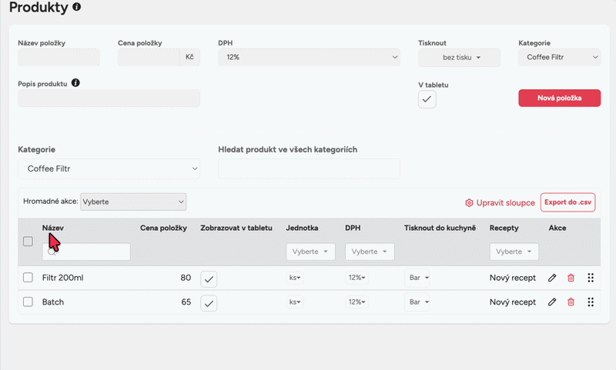Edit Filtr 200ml with pencil icon

point(552,278)
